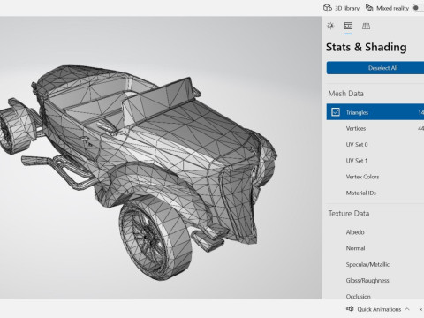Click the Deselect All button

point(375,68)
